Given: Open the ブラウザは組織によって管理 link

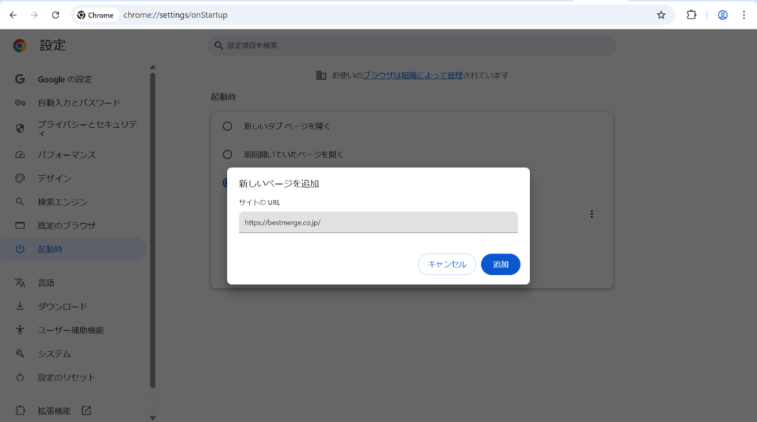Looking at the screenshot, I should tap(412, 75).
